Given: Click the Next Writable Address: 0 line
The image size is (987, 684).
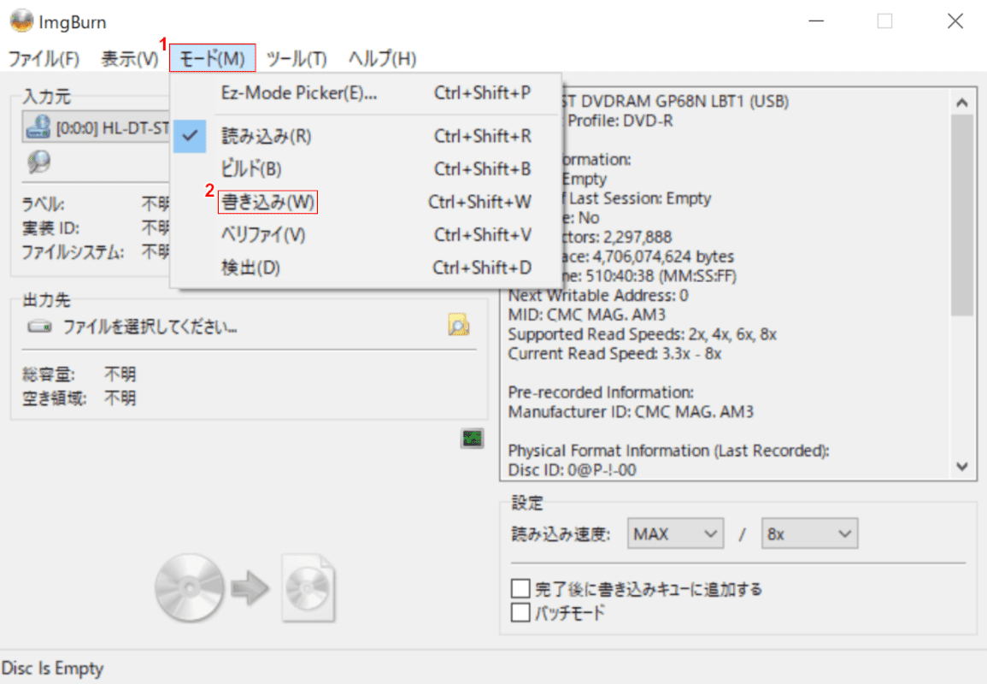Looking at the screenshot, I should tap(598, 295).
